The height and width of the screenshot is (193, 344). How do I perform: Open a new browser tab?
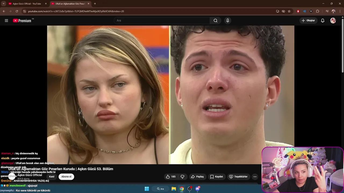click(95, 4)
